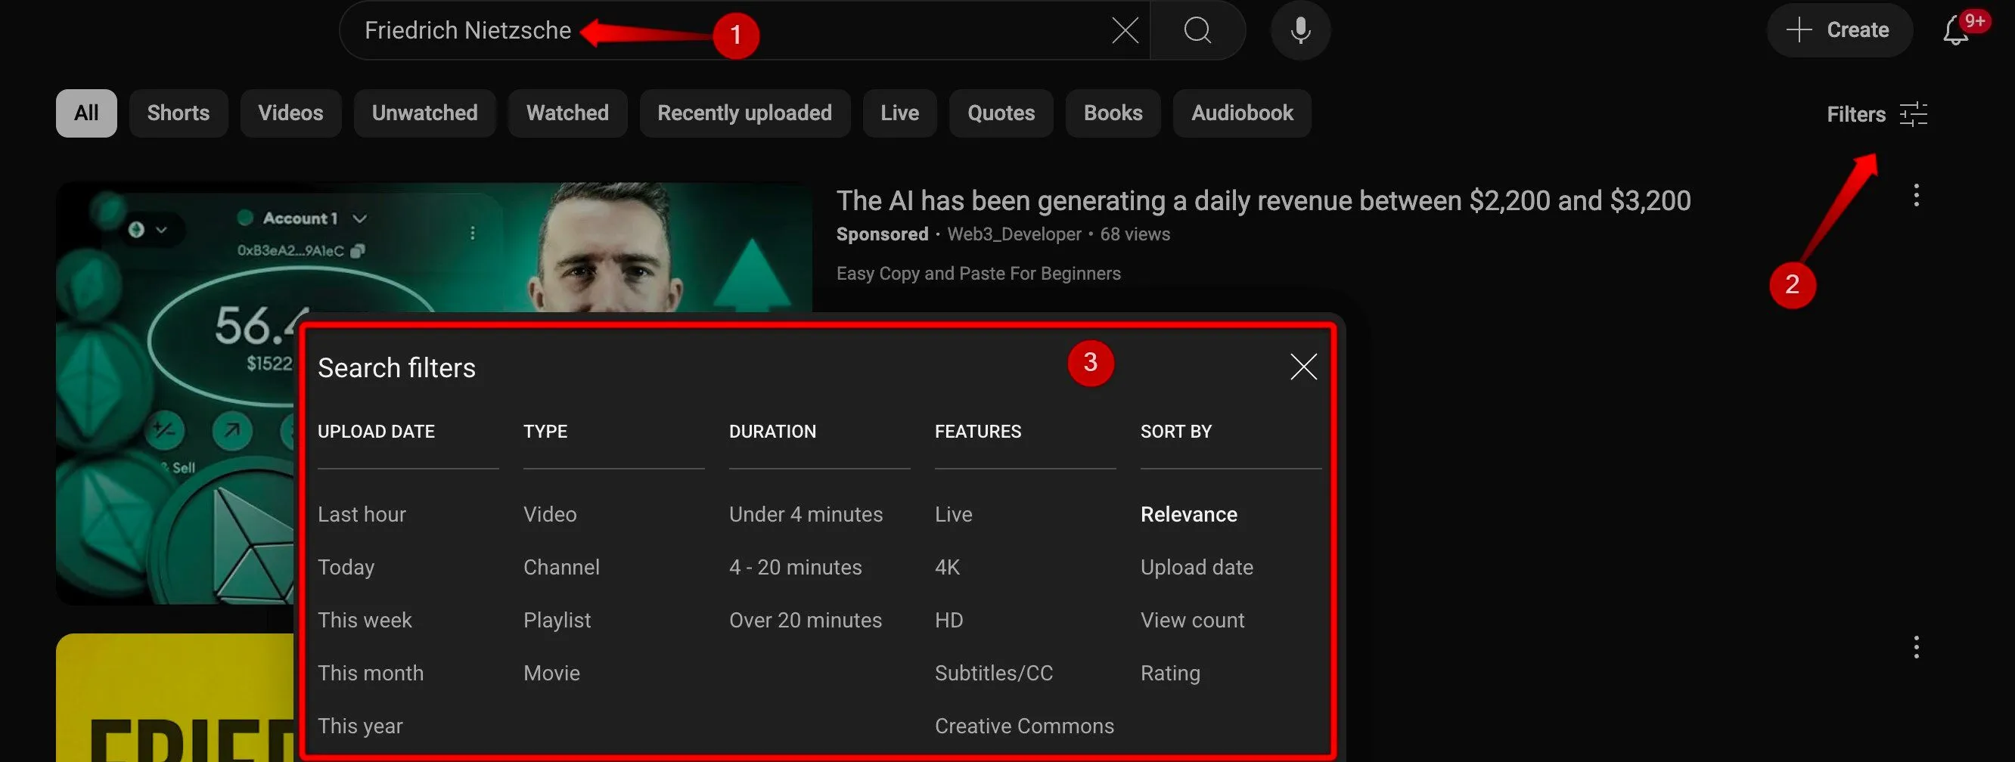Open more options for the sponsored video

(x=1916, y=195)
